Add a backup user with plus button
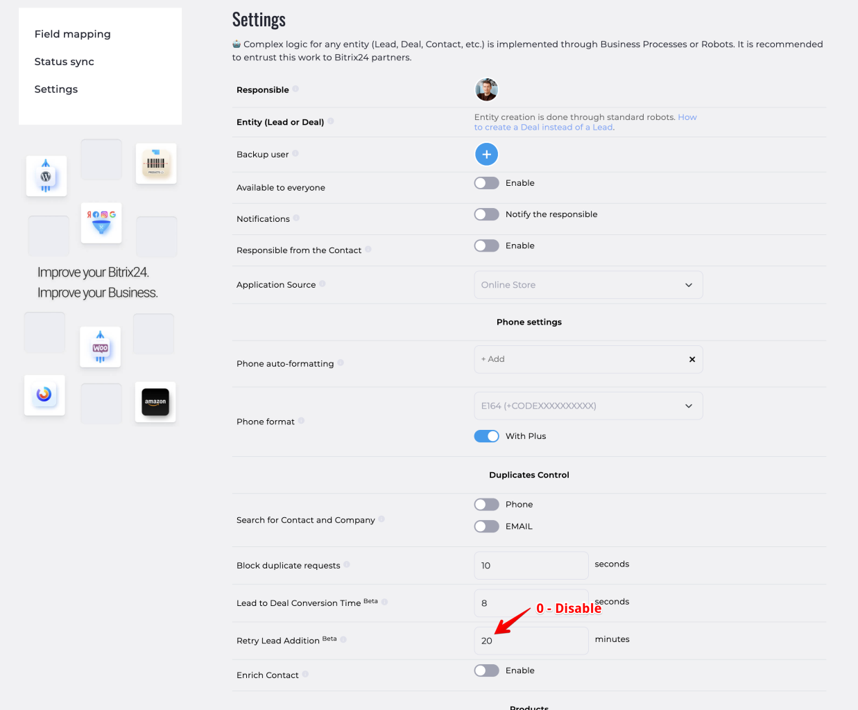Screen dimensions: 858x710 [486, 155]
